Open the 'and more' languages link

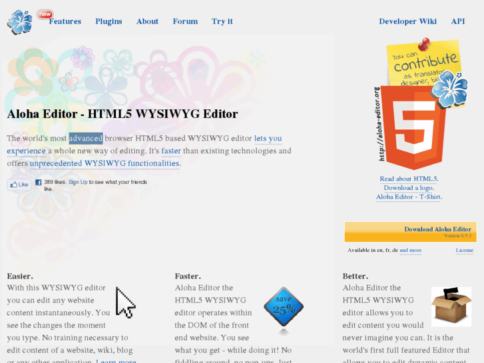(x=411, y=250)
